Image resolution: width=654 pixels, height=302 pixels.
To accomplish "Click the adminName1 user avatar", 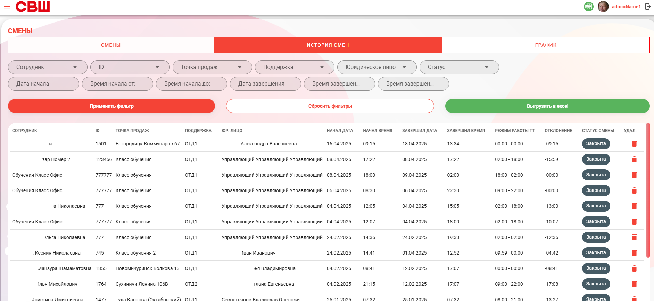I will point(603,7).
